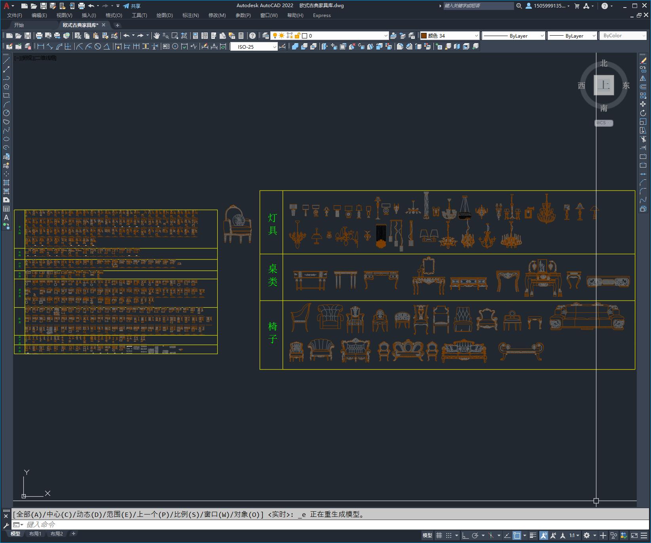
Task: Toggle snap mode dots in status bar
Action: click(x=449, y=535)
